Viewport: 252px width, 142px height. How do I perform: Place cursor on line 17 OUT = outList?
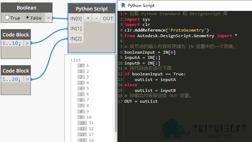tap(141, 101)
